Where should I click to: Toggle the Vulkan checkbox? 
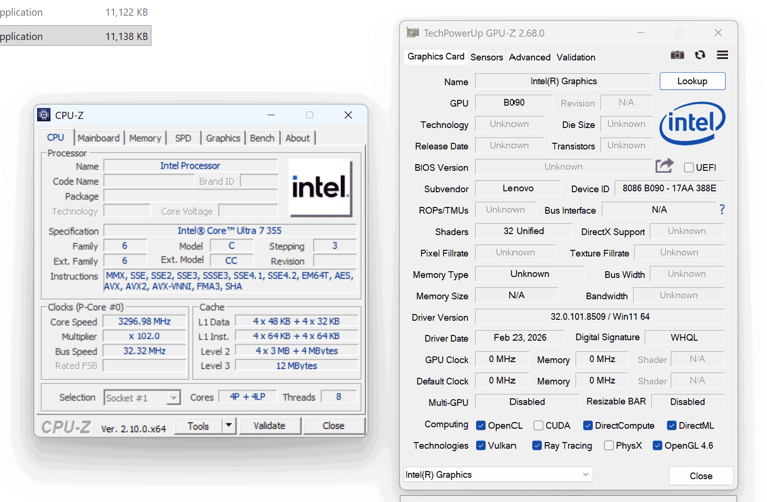pyautogui.click(x=481, y=445)
